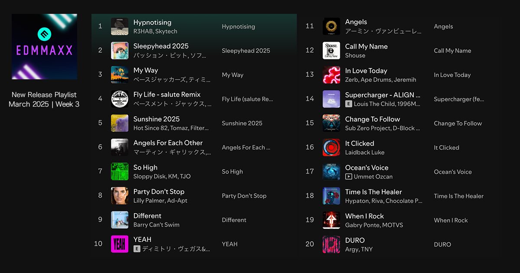This screenshot has width=520, height=273.
Task: Click the explicit E badge on Supercharger
Action: (x=348, y=104)
